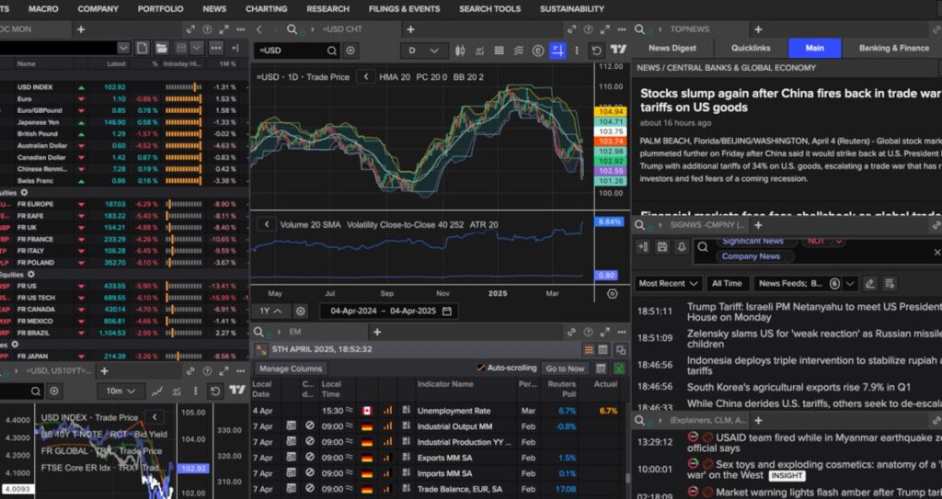Click pop-out window icon in EM calendar bar
This screenshot has width=942, height=499.
click(x=621, y=349)
